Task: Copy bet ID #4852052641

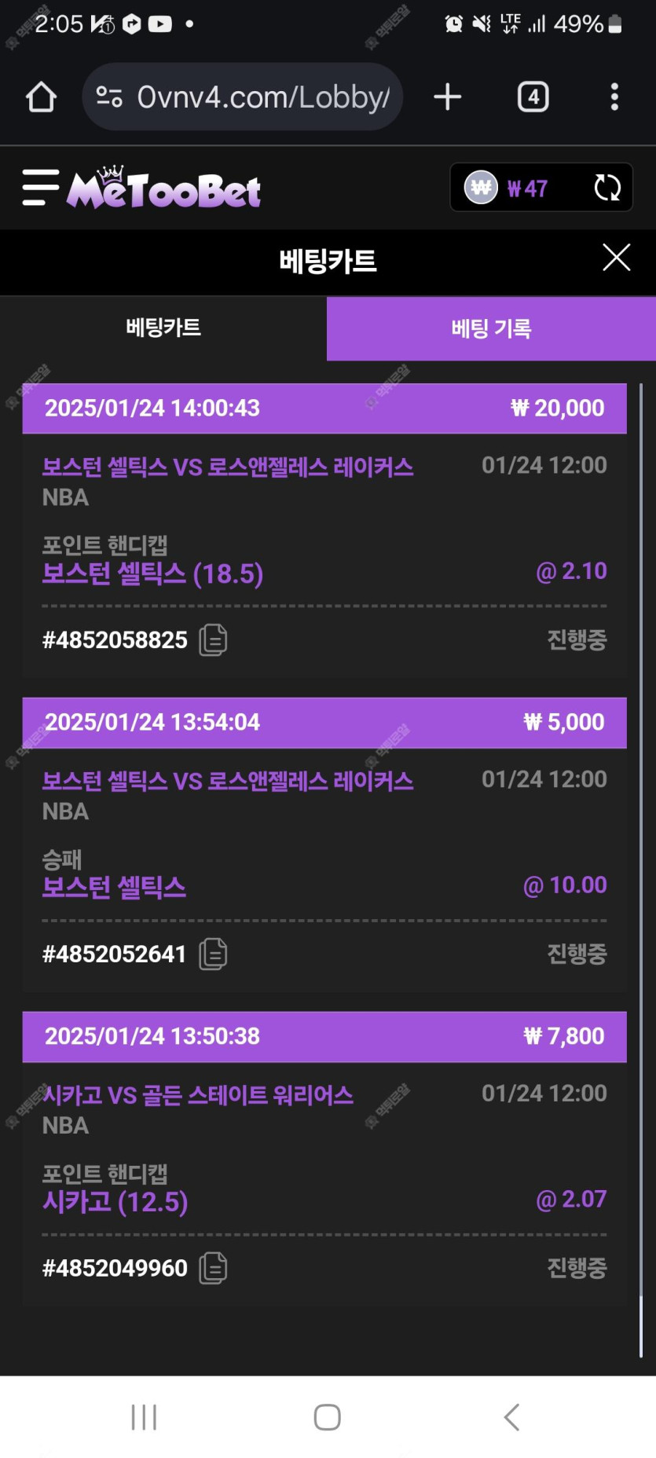Action: coord(213,954)
